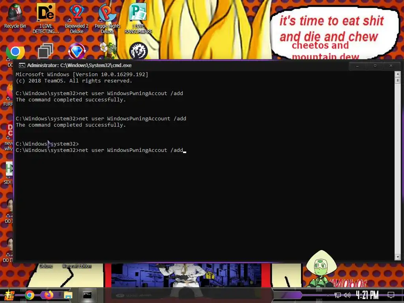Click '(c) 2018 TeamOS. All rights reserved.' line

(x=74, y=81)
